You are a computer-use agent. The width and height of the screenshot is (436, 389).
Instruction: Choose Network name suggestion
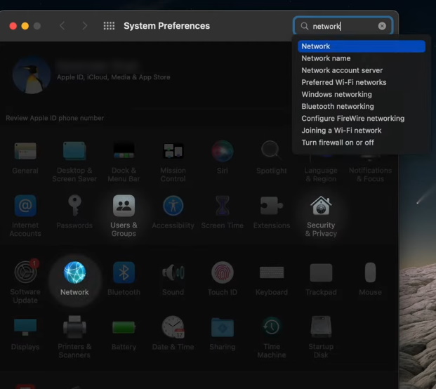point(362,58)
